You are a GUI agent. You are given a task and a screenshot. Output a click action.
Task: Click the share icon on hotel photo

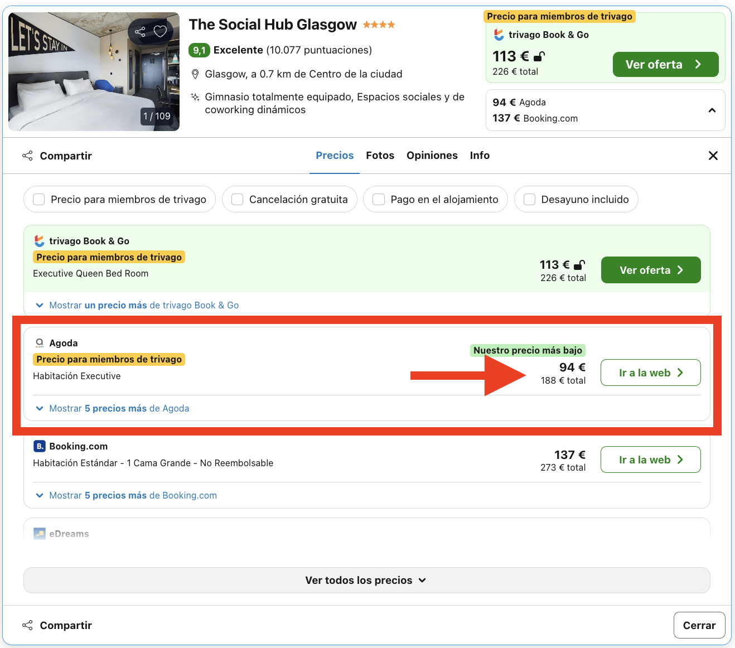point(140,32)
